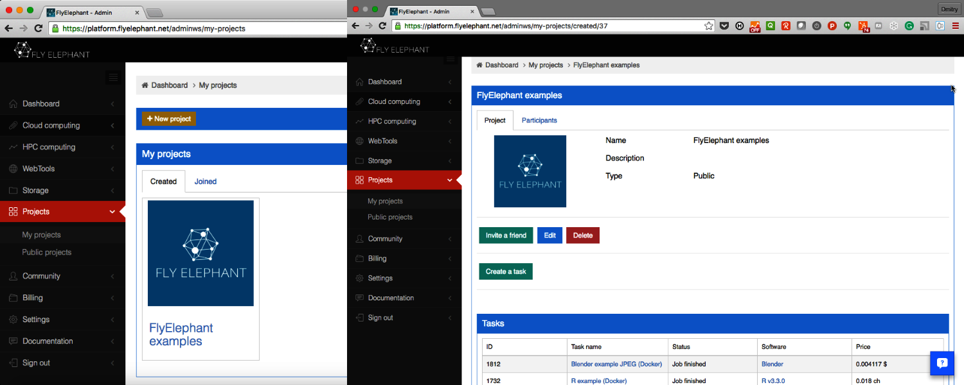Click Dashboard home icon in left window sidebar
Image resolution: width=964 pixels, height=385 pixels.
click(13, 104)
